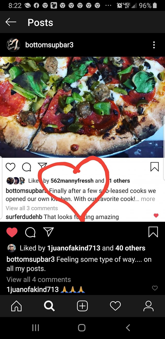Screen dimensions: 165x339
Task: Unlike the post with the red heart
Action: (x=12, y=233)
